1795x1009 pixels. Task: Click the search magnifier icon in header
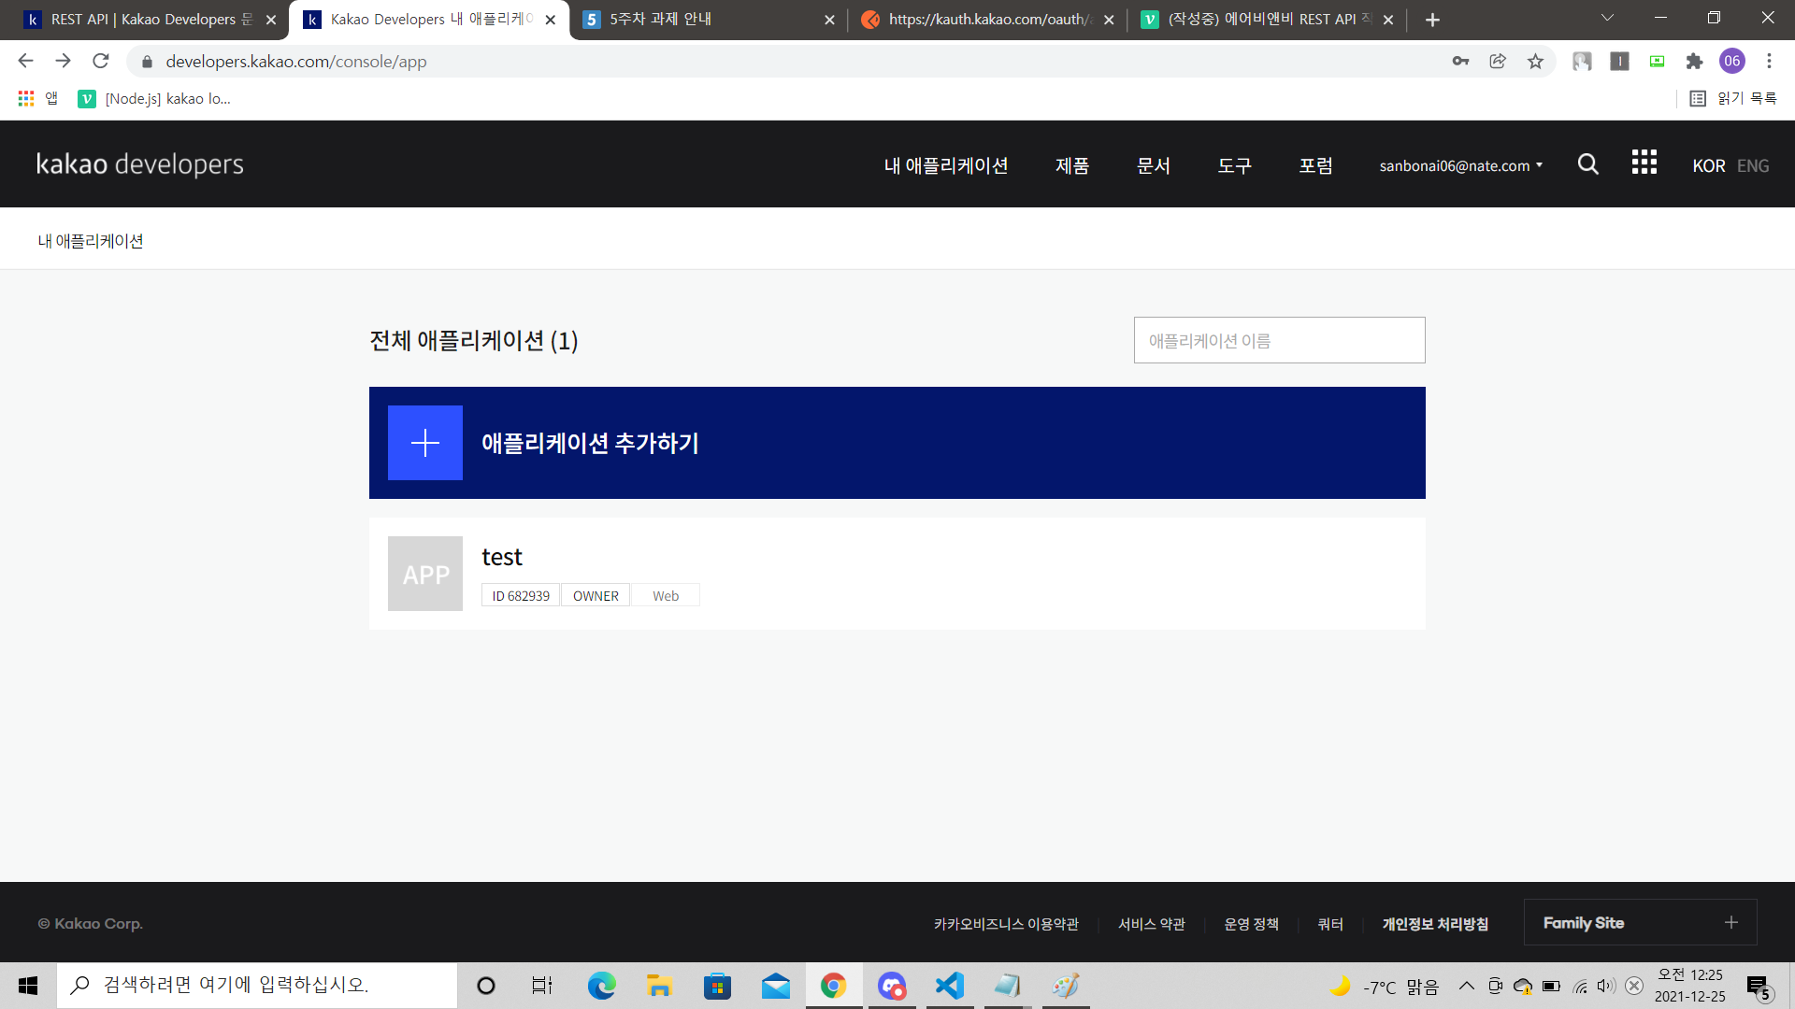(1587, 164)
